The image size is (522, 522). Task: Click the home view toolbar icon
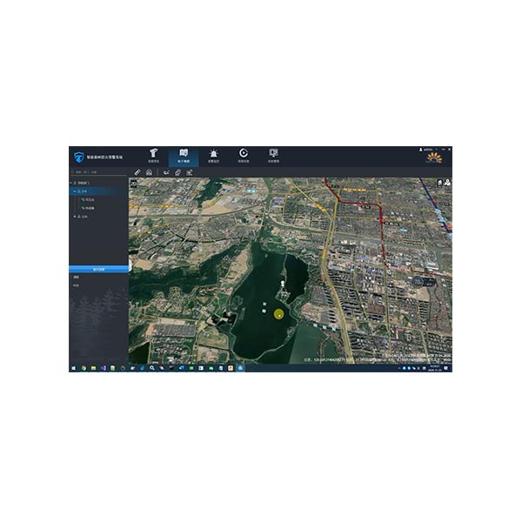point(150,172)
